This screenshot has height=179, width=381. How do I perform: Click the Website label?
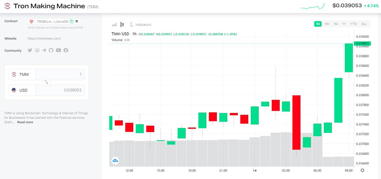pyautogui.click(x=10, y=39)
